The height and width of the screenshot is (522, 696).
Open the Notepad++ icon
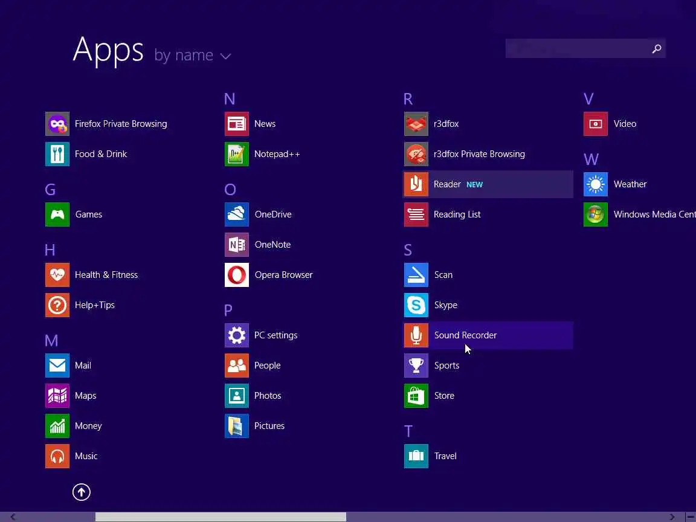(x=237, y=154)
